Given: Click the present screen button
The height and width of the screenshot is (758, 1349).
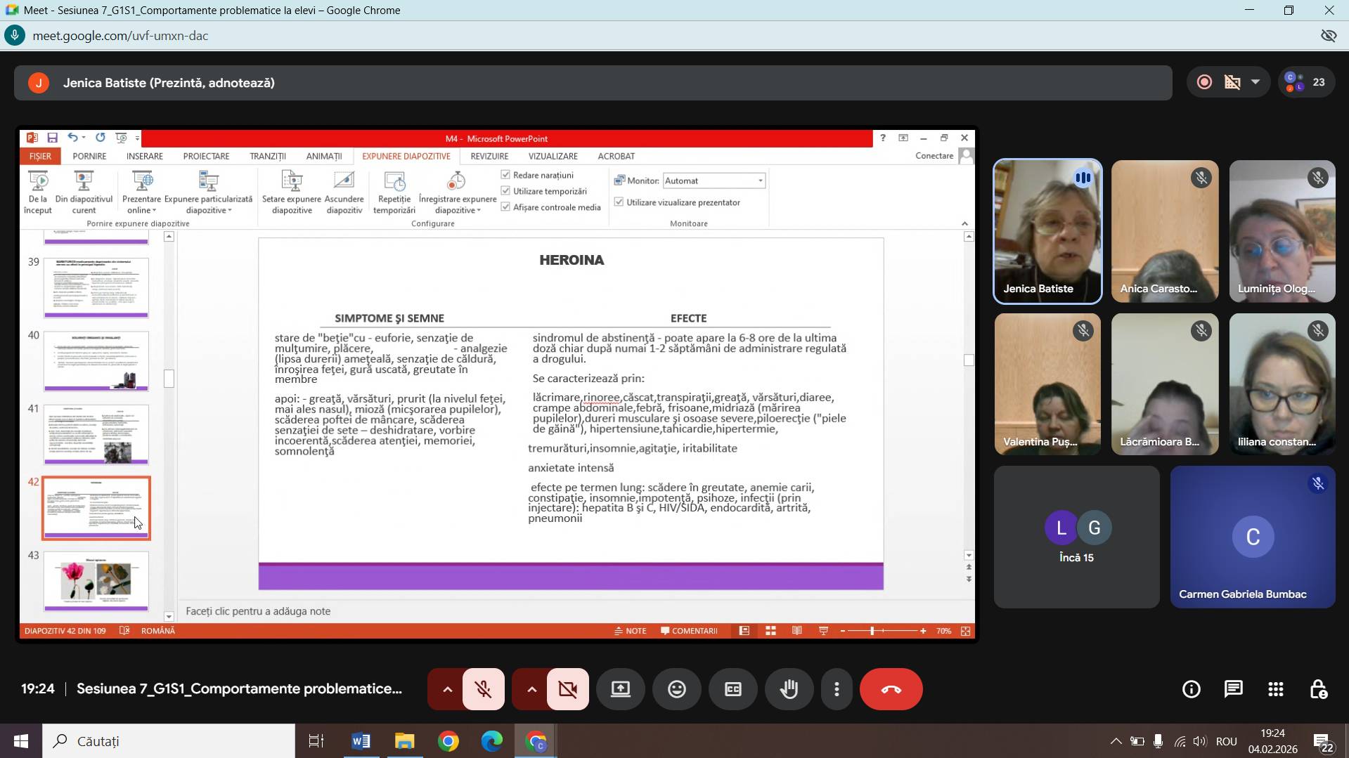Looking at the screenshot, I should [620, 689].
